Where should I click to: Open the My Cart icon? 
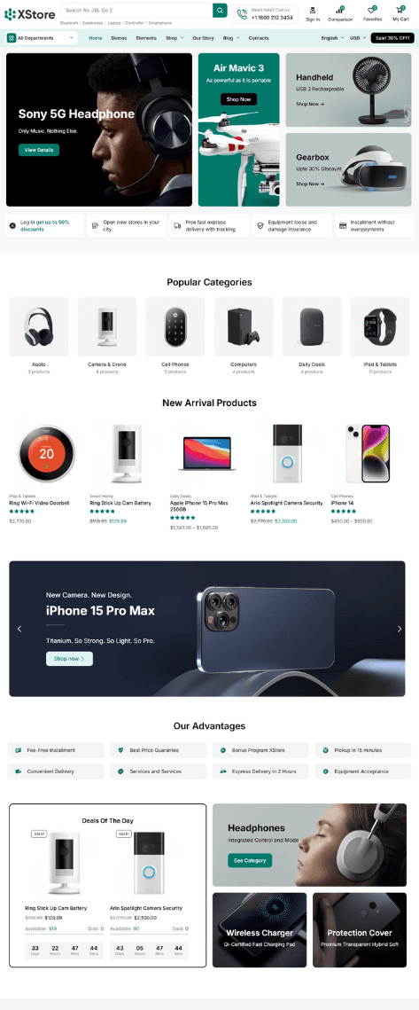pos(401,10)
